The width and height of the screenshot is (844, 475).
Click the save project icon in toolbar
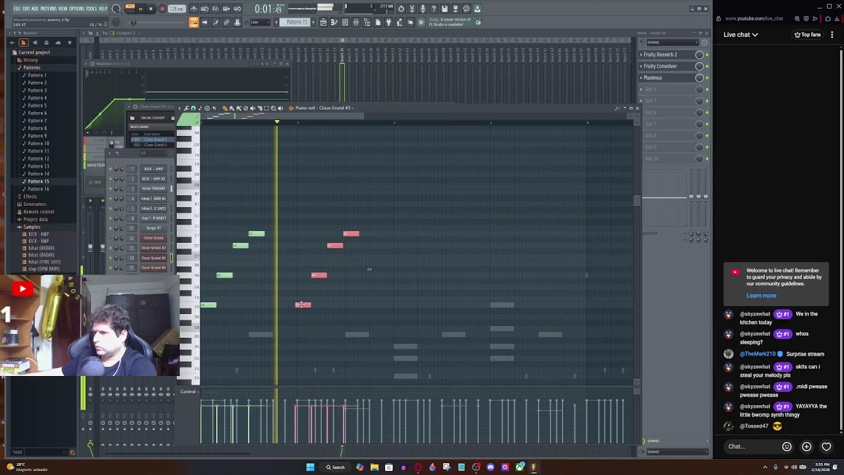445,9
